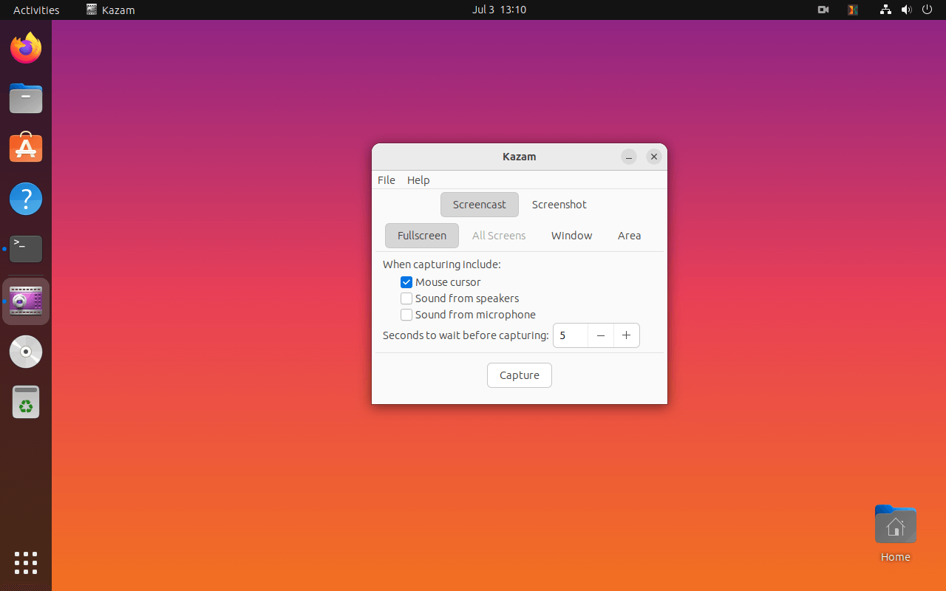Image resolution: width=946 pixels, height=591 pixels.
Task: Open Firefox from the dock
Action: 26,48
